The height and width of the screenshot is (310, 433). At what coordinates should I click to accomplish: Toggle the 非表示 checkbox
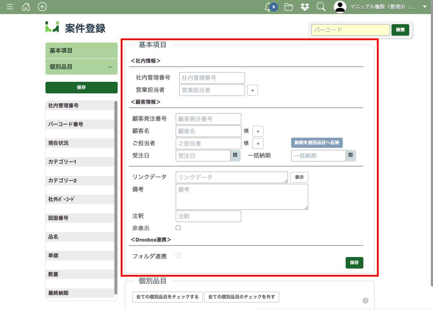pos(178,228)
